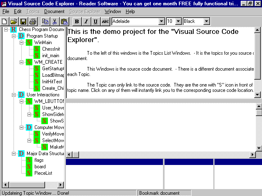Select the PieceList source topic

tap(42, 173)
